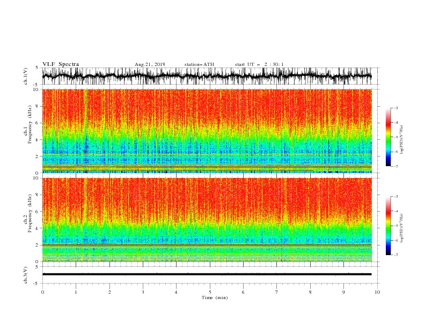
Task: Click inside the ch.1 spectrogram panel
Action: click(207, 131)
